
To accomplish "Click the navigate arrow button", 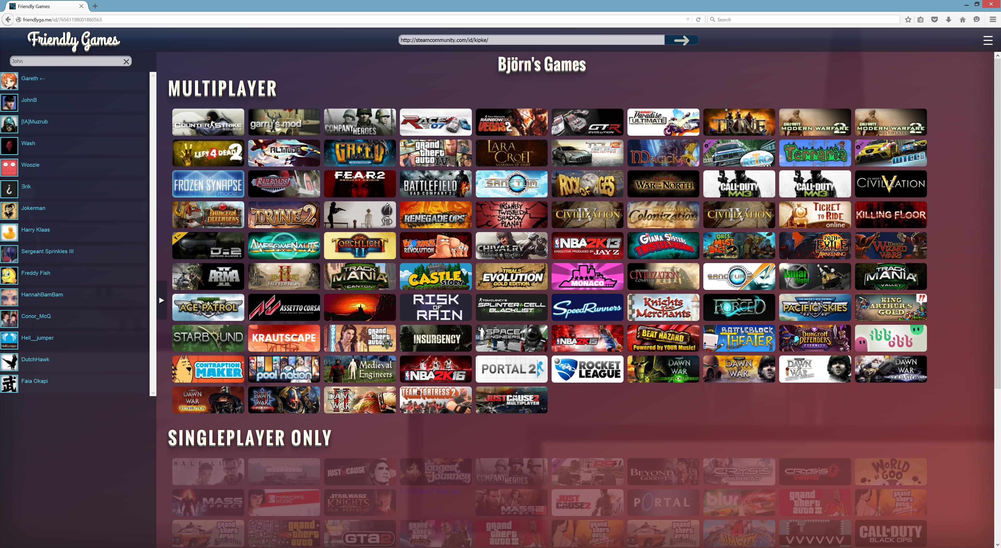I will pos(681,40).
